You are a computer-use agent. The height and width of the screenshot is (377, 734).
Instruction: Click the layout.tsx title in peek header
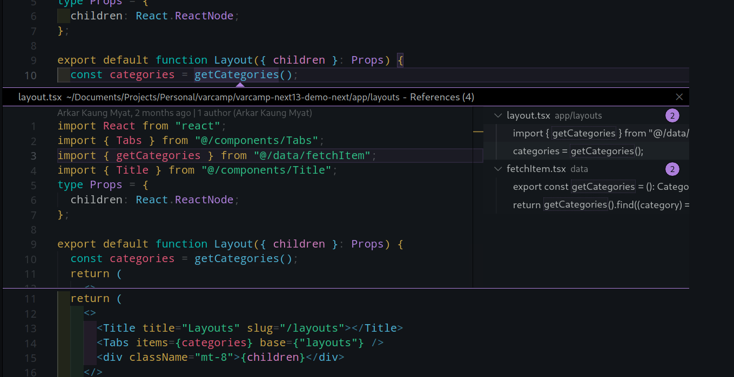point(40,97)
